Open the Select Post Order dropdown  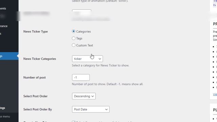coord(84,96)
